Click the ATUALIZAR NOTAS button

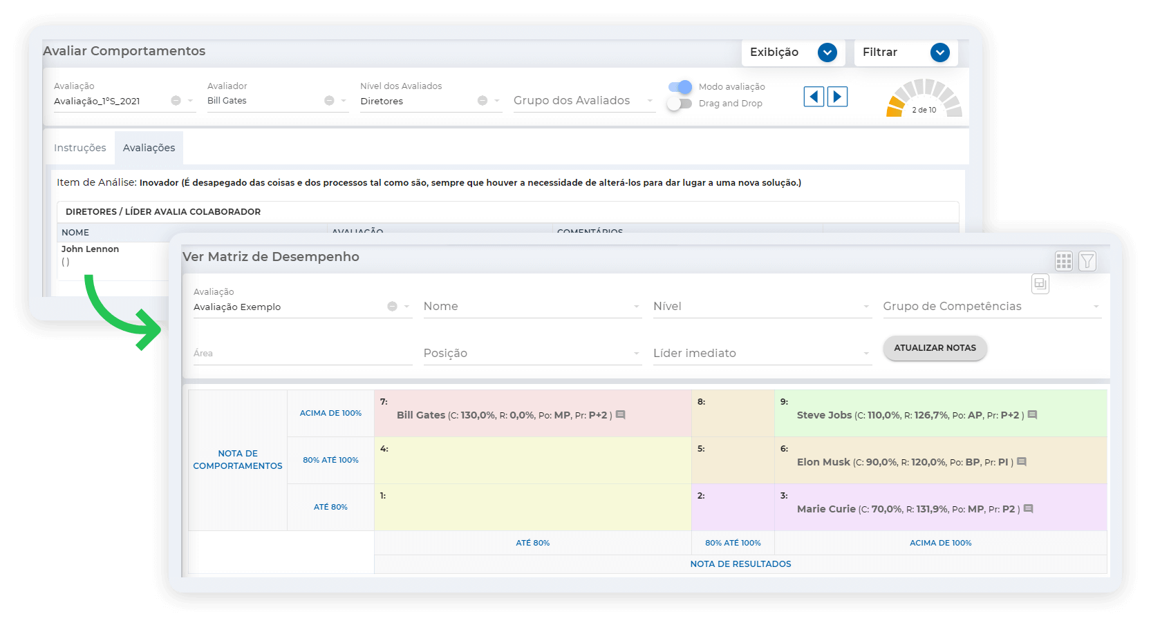935,348
